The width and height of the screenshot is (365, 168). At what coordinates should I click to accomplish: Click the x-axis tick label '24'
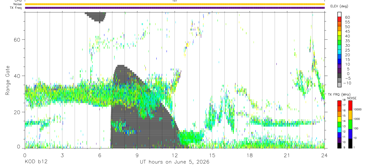coord(325,155)
